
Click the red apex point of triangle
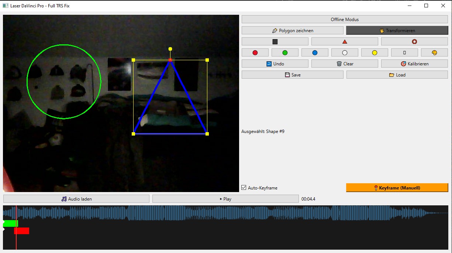(x=170, y=60)
